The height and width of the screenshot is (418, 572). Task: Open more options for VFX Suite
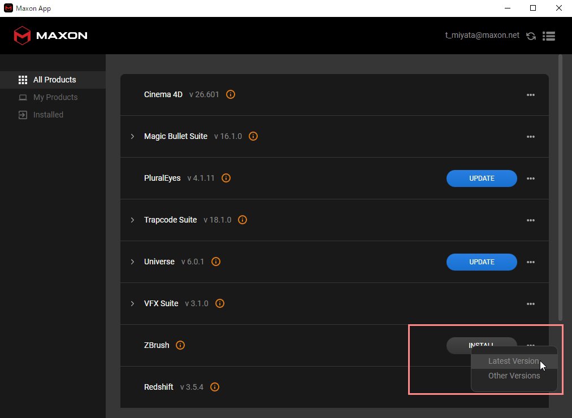531,304
